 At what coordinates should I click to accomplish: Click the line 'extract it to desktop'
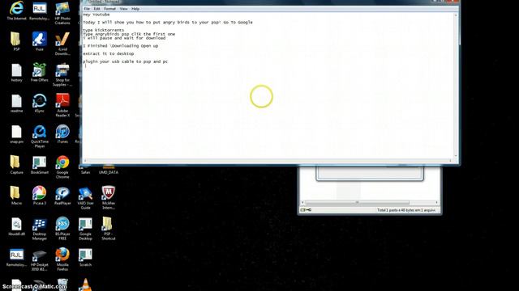(x=109, y=53)
